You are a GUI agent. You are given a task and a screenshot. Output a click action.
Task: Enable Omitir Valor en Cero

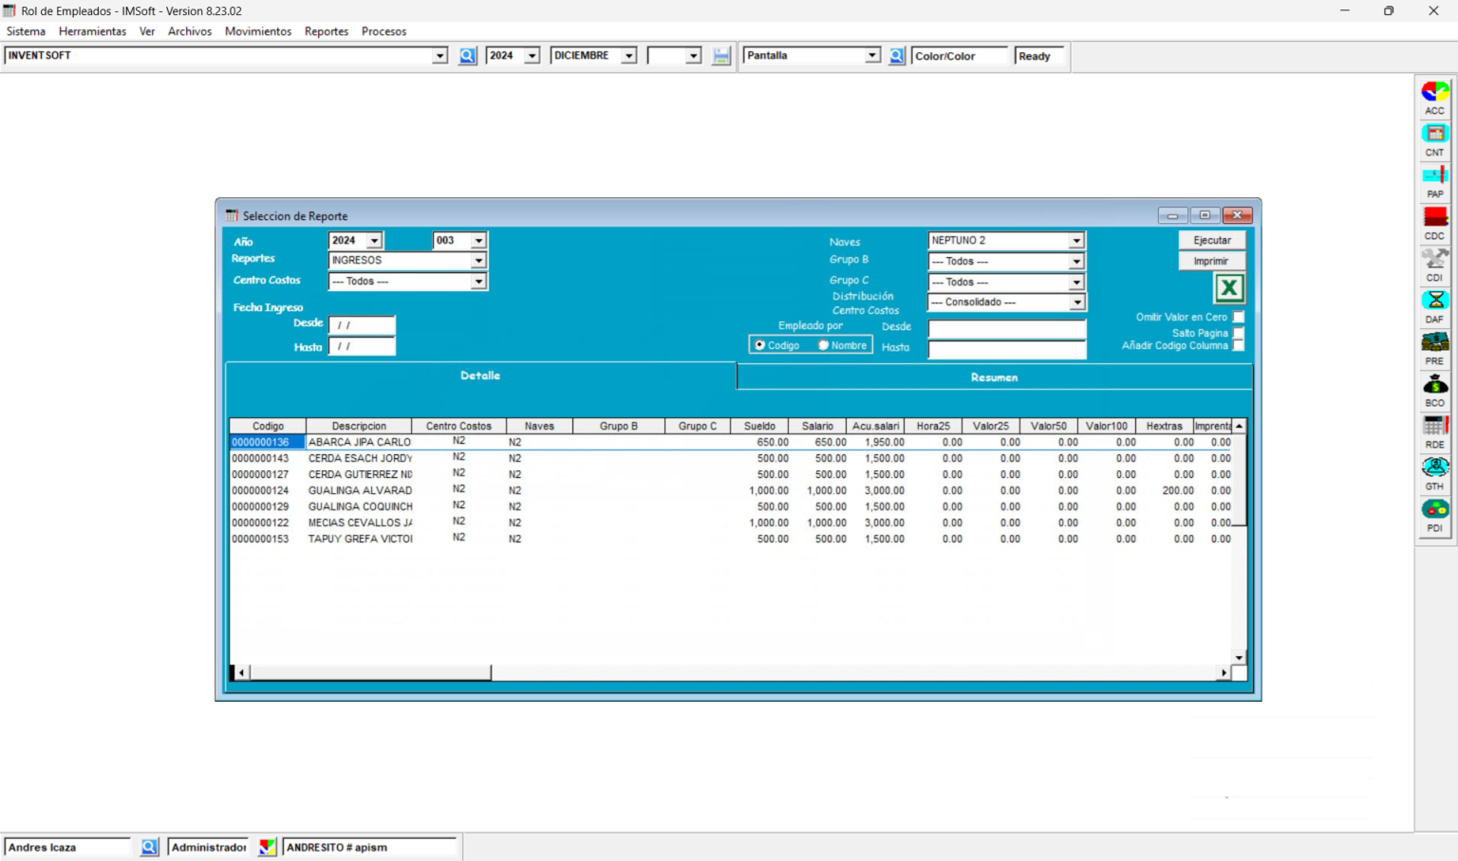pyautogui.click(x=1238, y=318)
